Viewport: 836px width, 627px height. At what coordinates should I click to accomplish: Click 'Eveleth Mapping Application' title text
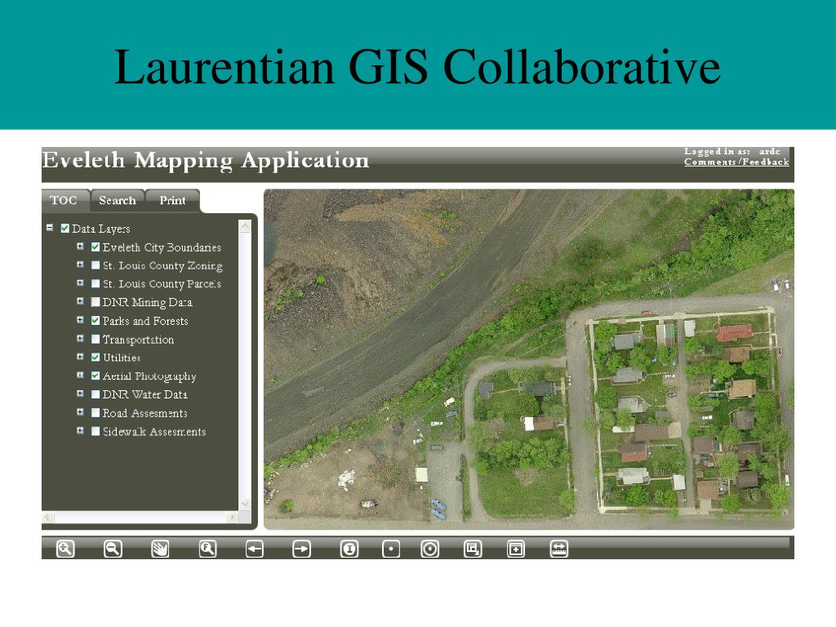(x=206, y=161)
